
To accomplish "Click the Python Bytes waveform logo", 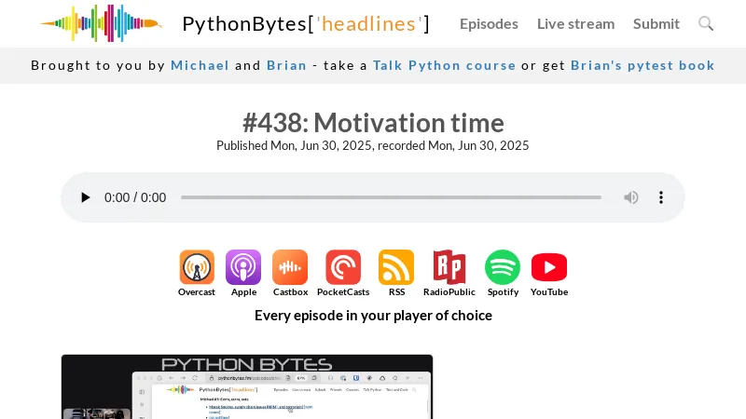I will point(101,23).
